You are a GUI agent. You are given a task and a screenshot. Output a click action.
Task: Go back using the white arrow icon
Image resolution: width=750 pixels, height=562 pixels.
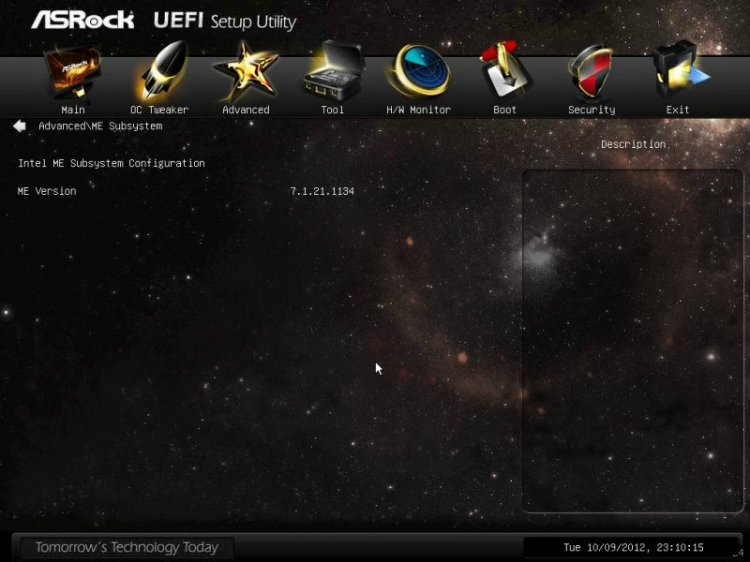(20, 126)
